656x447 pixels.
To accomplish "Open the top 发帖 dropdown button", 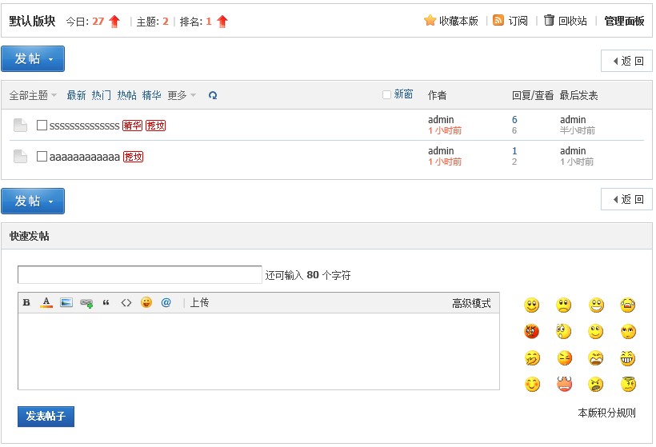I will (x=33, y=58).
